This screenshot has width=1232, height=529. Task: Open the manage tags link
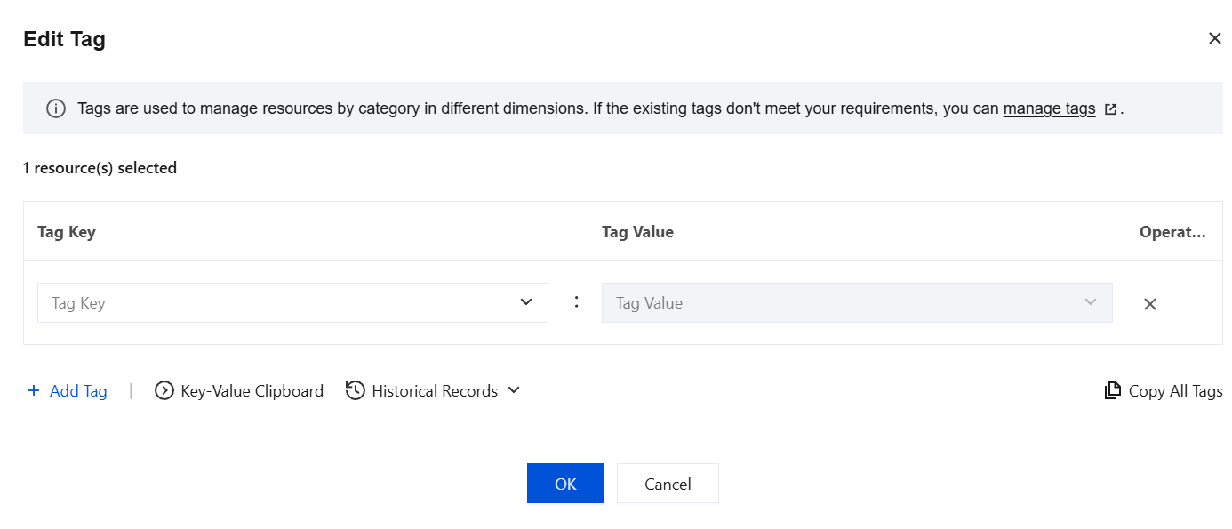tap(1049, 108)
